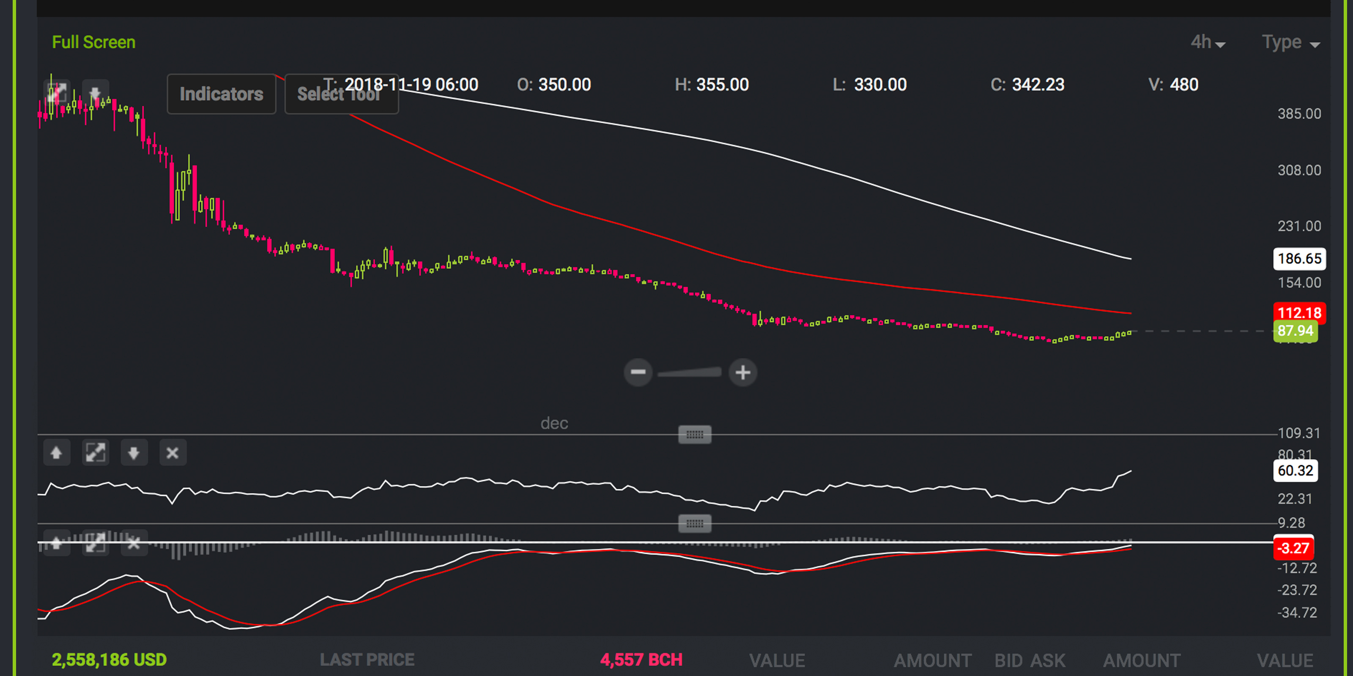Move RSI indicator panel up
This screenshot has height=676, width=1353.
[x=56, y=452]
